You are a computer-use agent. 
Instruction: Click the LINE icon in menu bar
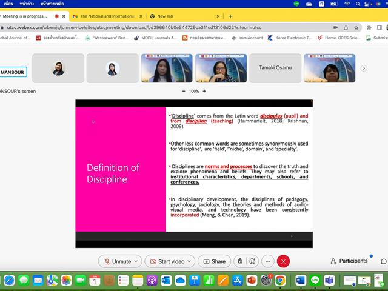click(x=296, y=4)
